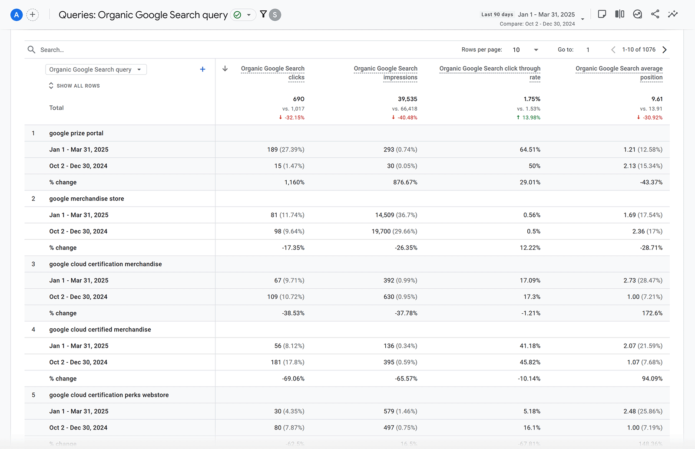Click the 1-10 of 1076 pagination text
The width and height of the screenshot is (695, 449).
pos(639,49)
